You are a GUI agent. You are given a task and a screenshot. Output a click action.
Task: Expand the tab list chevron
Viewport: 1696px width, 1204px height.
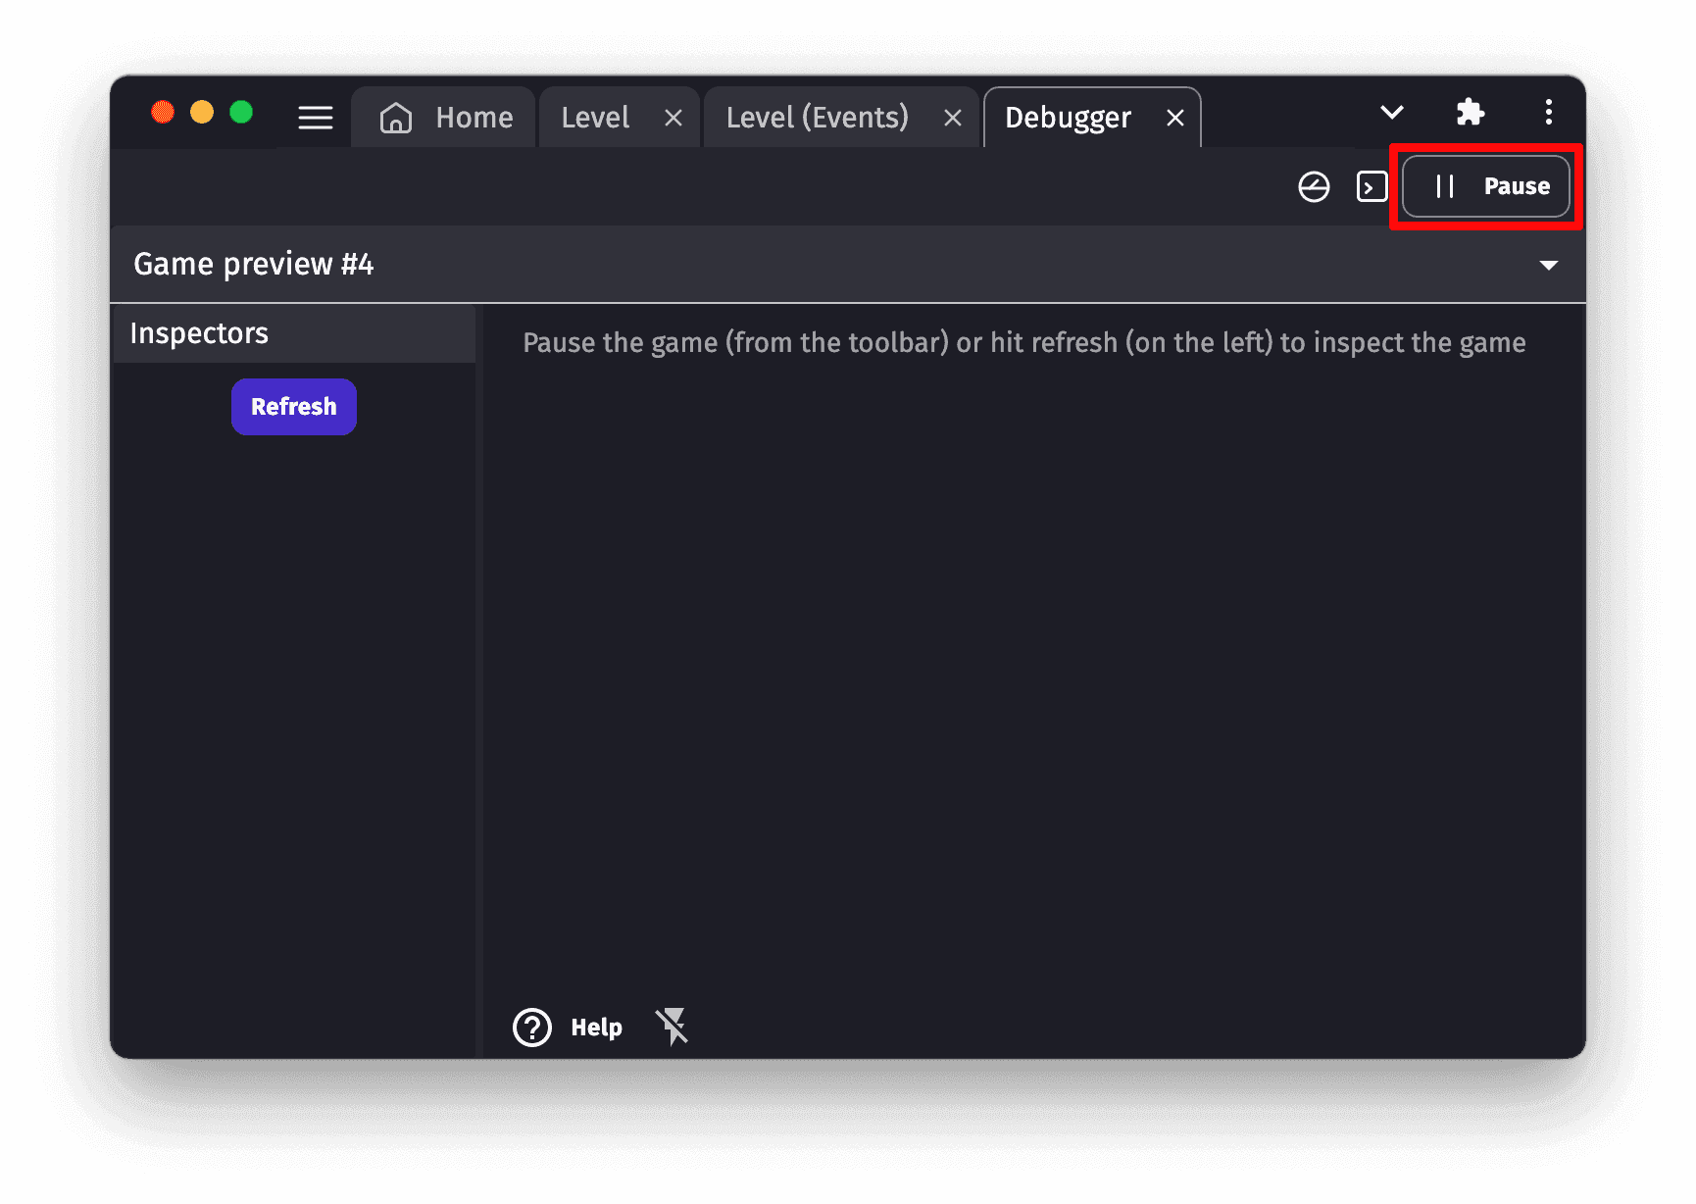tap(1391, 112)
